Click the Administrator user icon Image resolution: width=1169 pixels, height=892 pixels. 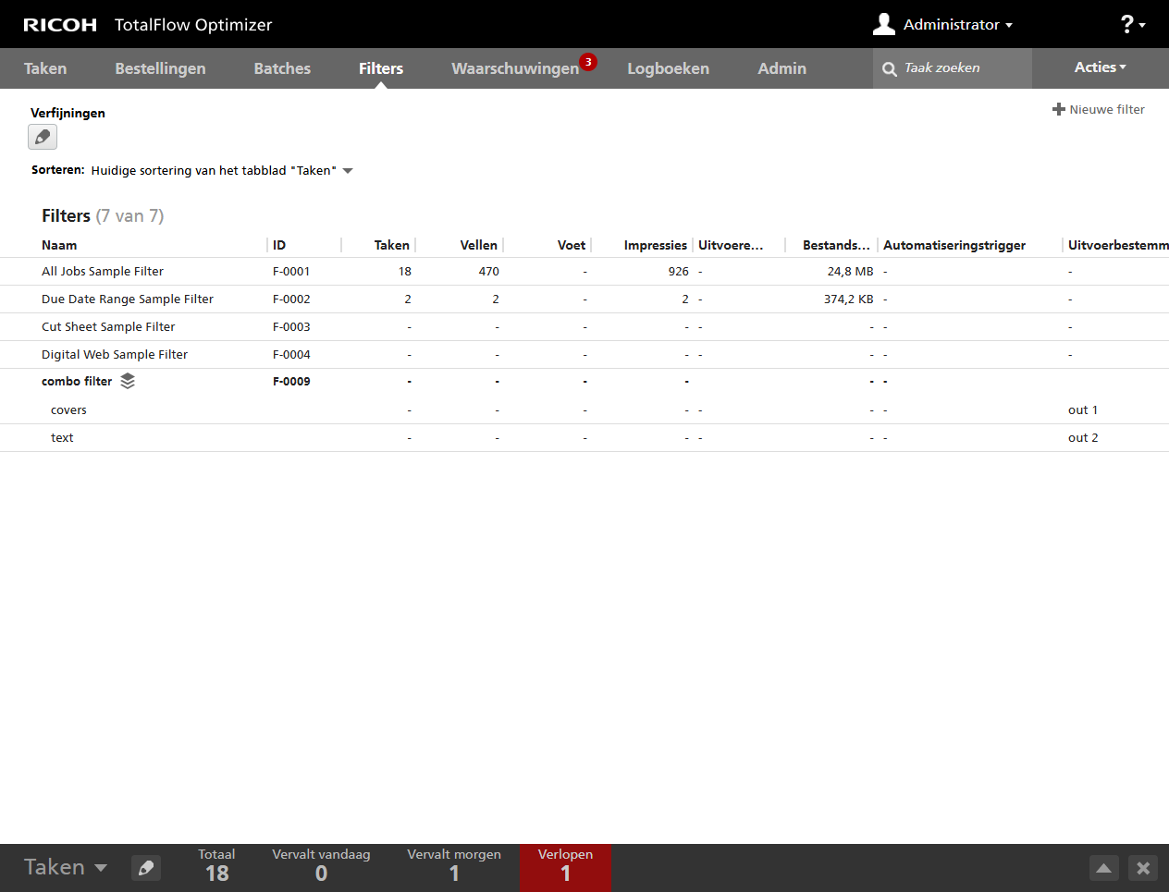[883, 25]
